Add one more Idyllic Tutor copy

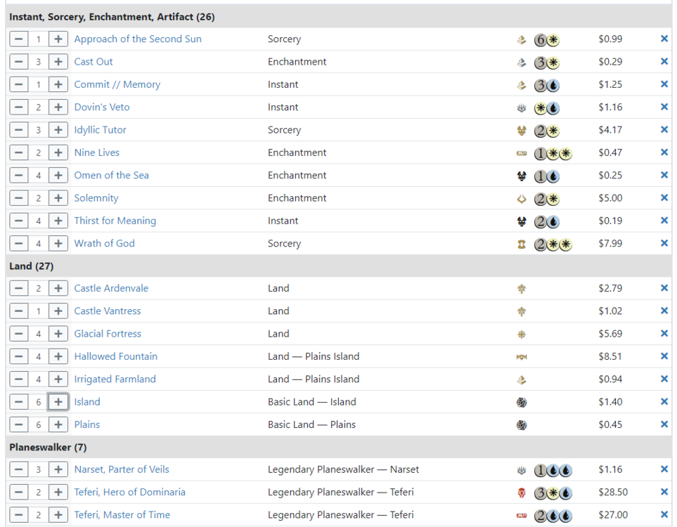[58, 130]
